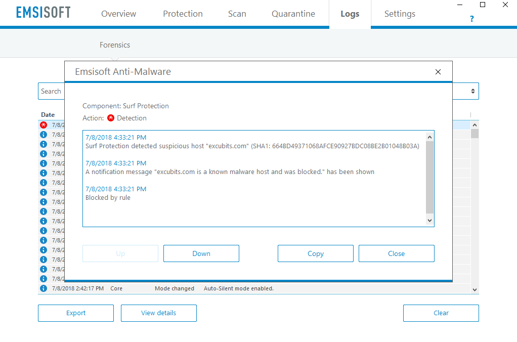The width and height of the screenshot is (517, 342).
Task: Click into the Search input field
Action: coord(51,92)
